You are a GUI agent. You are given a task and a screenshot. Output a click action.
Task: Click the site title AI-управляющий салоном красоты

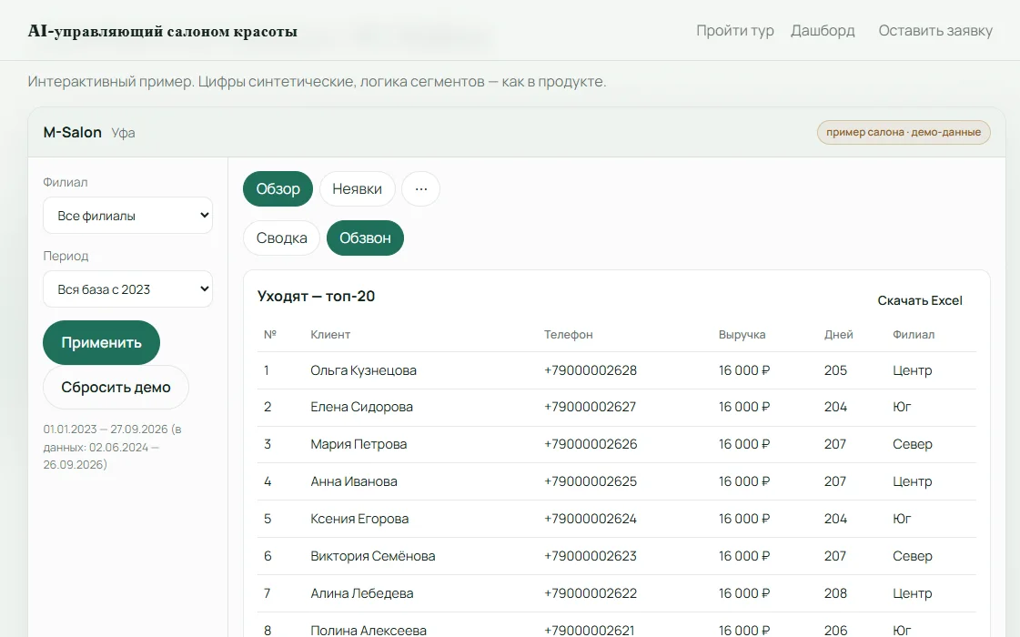[x=163, y=31]
